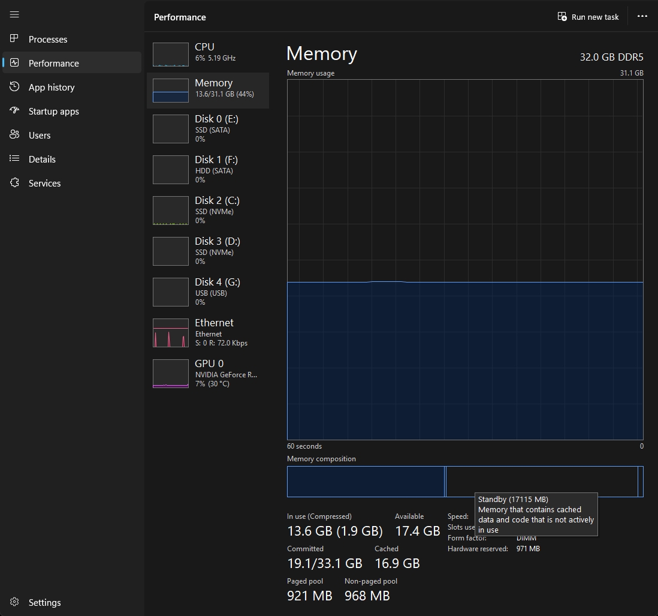Click the Run new task button label
Viewport: 658px width, 616px height.
594,17
